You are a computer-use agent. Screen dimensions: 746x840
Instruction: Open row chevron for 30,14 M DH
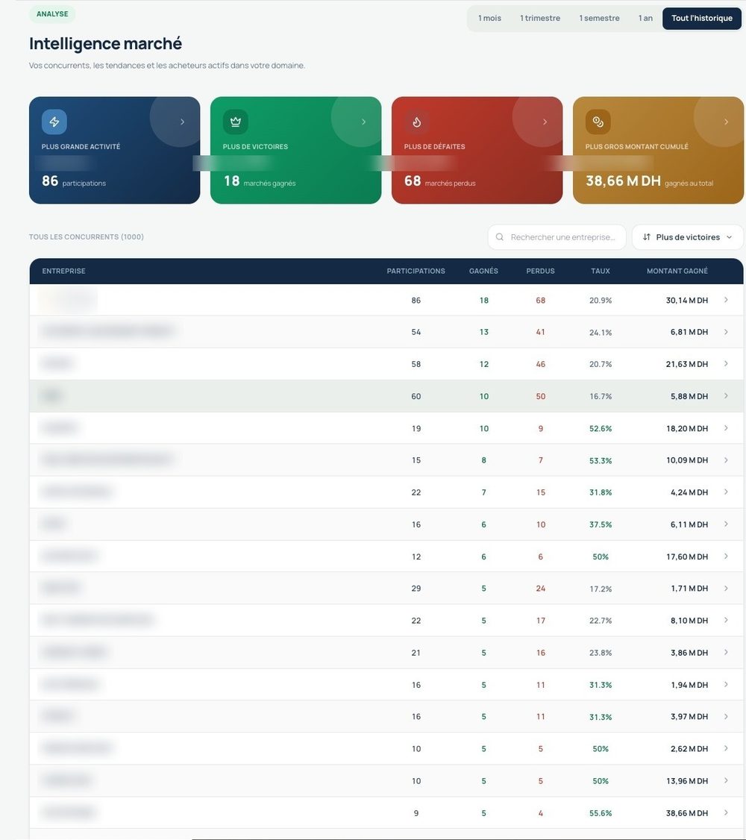point(726,300)
